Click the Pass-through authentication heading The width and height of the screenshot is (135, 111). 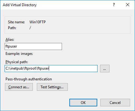coord(29,79)
